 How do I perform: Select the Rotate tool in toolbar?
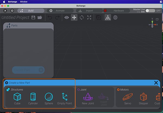81,17
